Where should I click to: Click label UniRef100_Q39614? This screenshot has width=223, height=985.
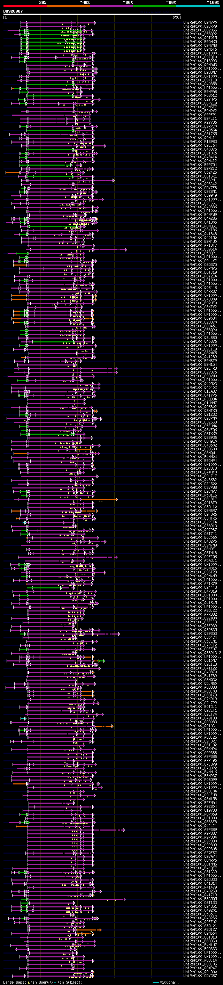[200, 249]
